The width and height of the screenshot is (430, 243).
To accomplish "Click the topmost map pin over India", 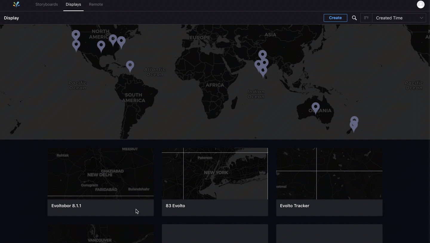I will 262,55.
